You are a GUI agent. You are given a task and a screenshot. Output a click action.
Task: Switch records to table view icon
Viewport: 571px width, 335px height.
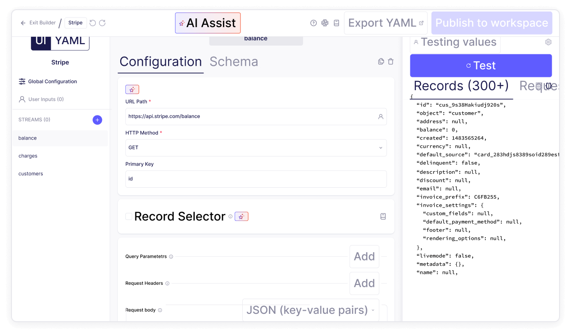[539, 86]
